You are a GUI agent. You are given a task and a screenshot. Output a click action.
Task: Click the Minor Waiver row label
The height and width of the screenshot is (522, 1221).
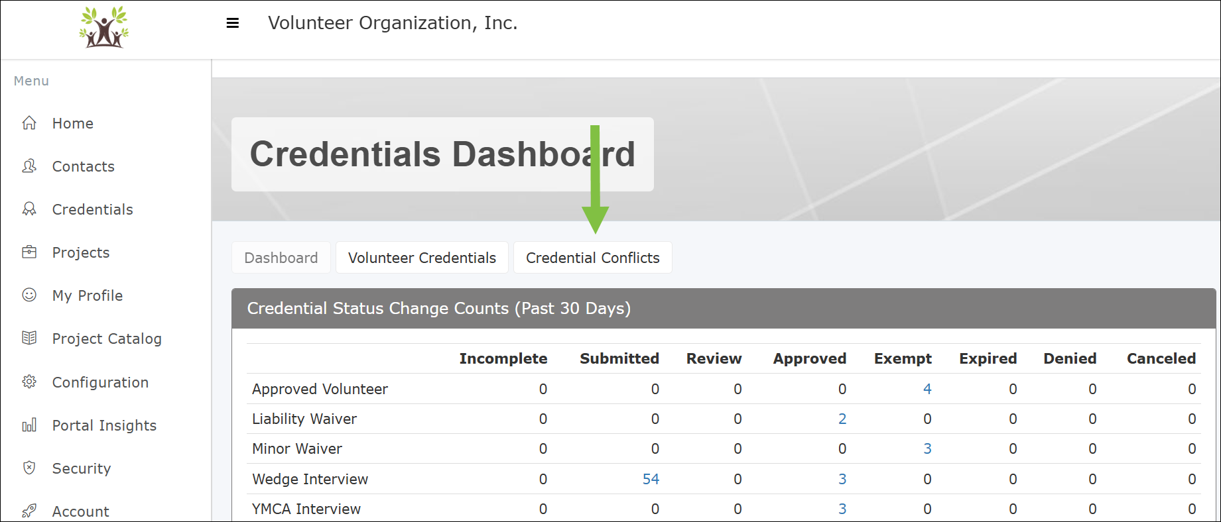[297, 448]
